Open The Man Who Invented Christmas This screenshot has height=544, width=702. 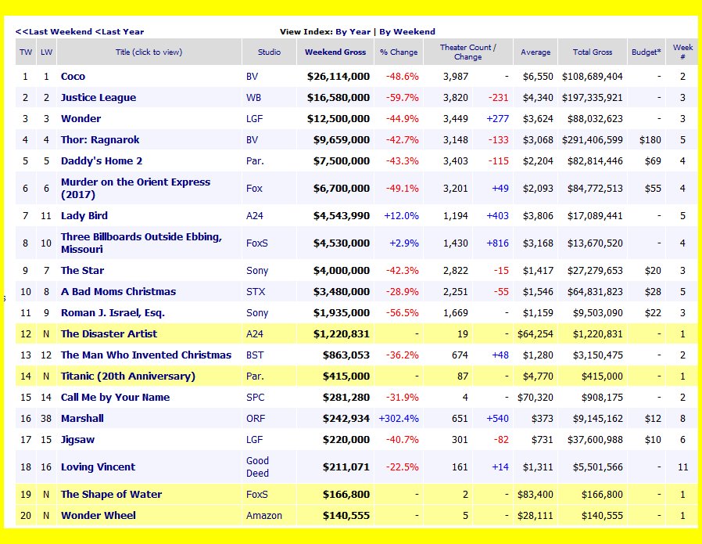146,355
